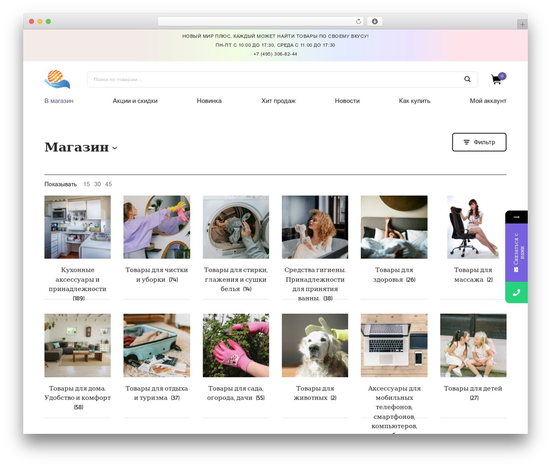551x467 pixels.
Task: Open the 'Новинка' menu item
Action: point(209,101)
